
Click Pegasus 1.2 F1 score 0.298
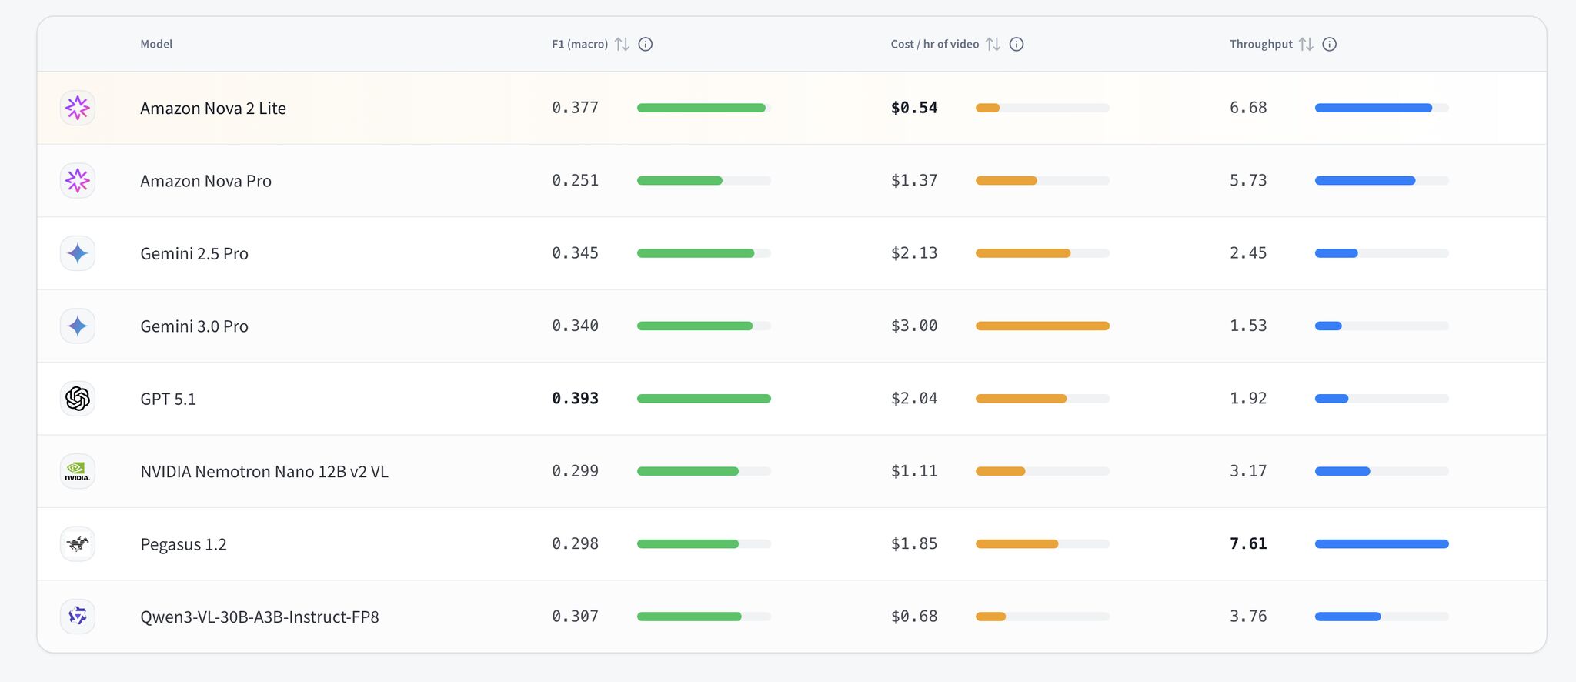tap(575, 543)
